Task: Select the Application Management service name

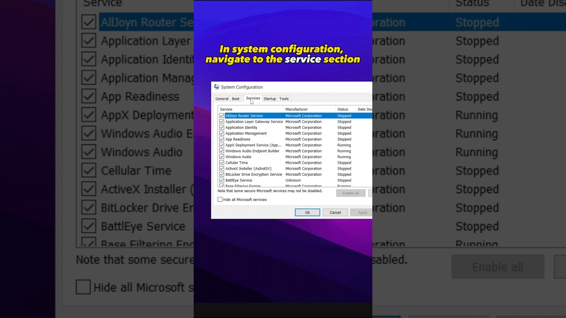Action: [x=246, y=133]
